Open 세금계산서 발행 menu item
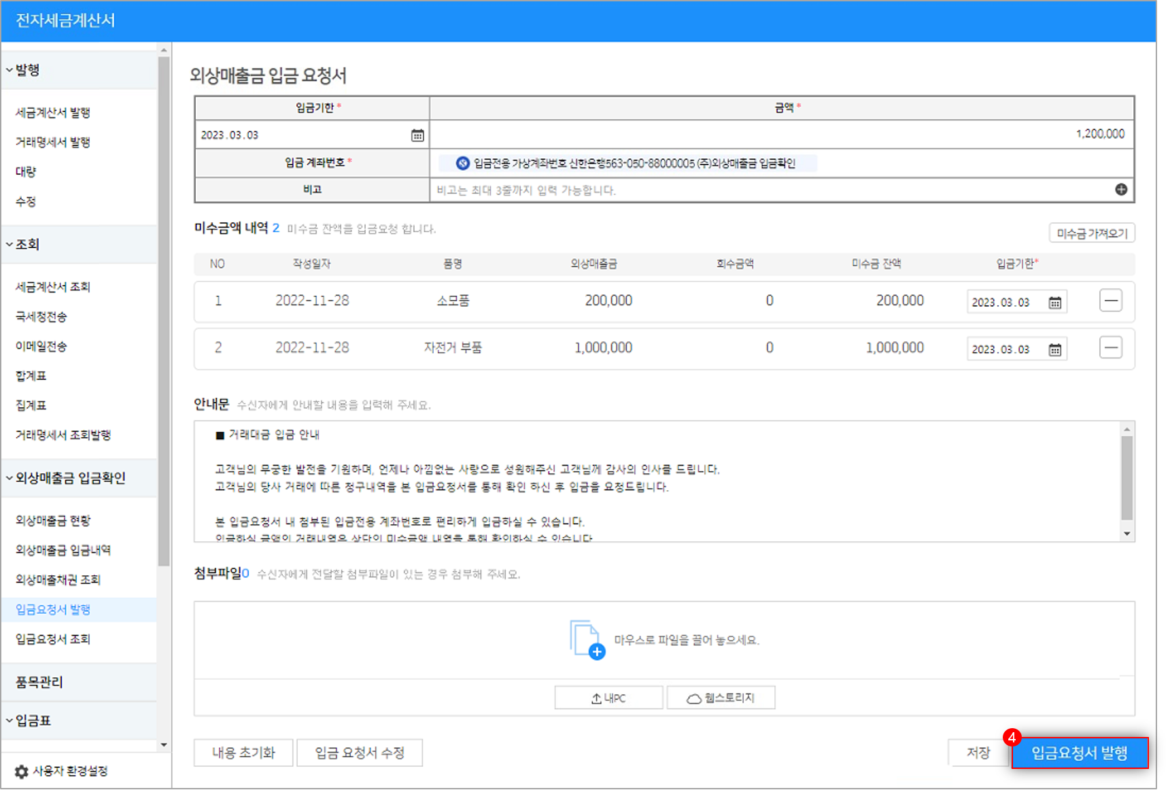 click(53, 113)
